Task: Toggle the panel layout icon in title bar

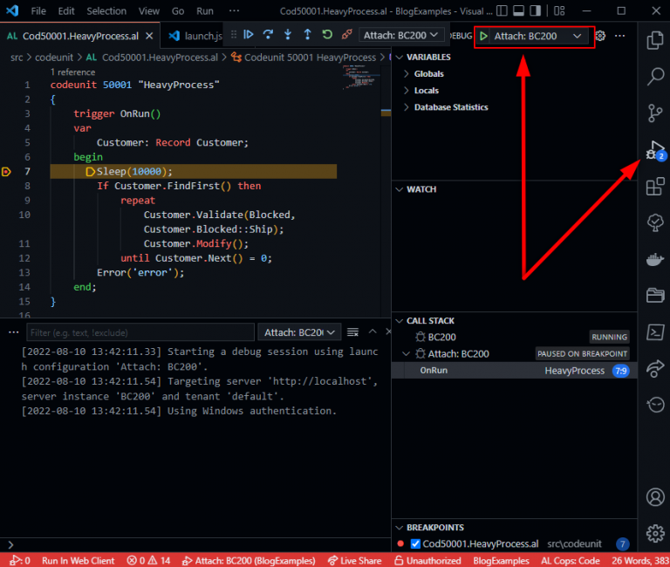Action: click(x=517, y=11)
